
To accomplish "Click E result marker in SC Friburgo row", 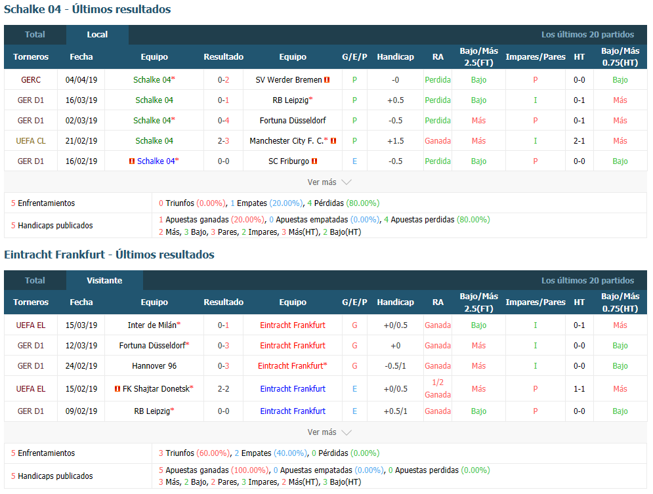I will [355, 161].
